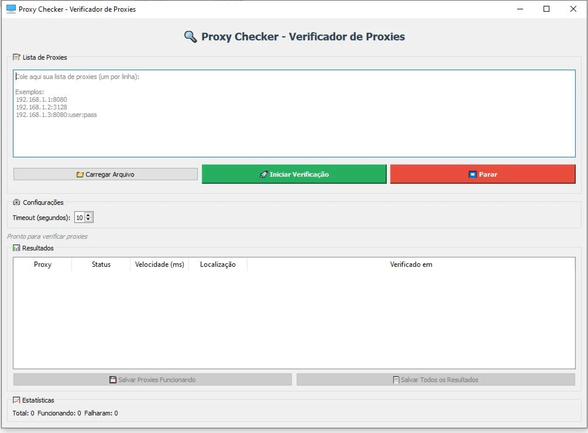Click the app monitor icon in title bar
The width and height of the screenshot is (588, 433).
coord(11,9)
